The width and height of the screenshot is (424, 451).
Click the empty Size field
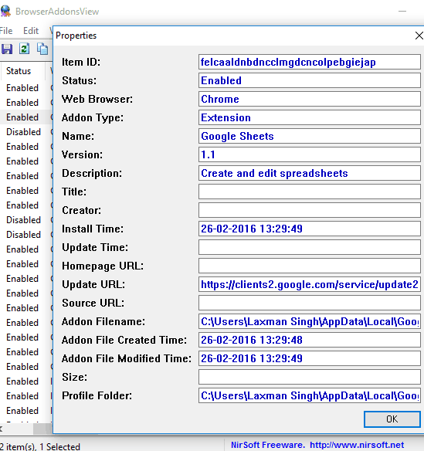click(310, 377)
